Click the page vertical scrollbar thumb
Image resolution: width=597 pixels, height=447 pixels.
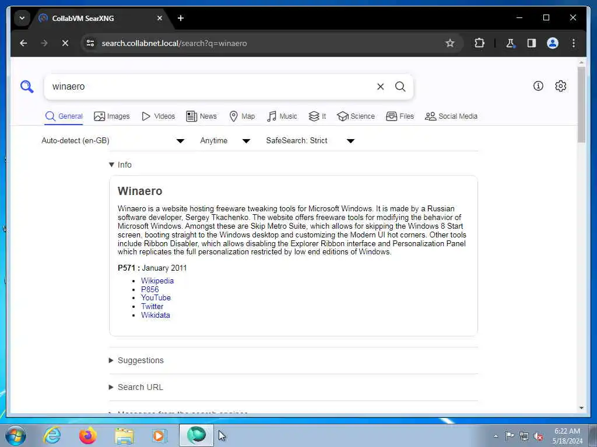pyautogui.click(x=581, y=105)
